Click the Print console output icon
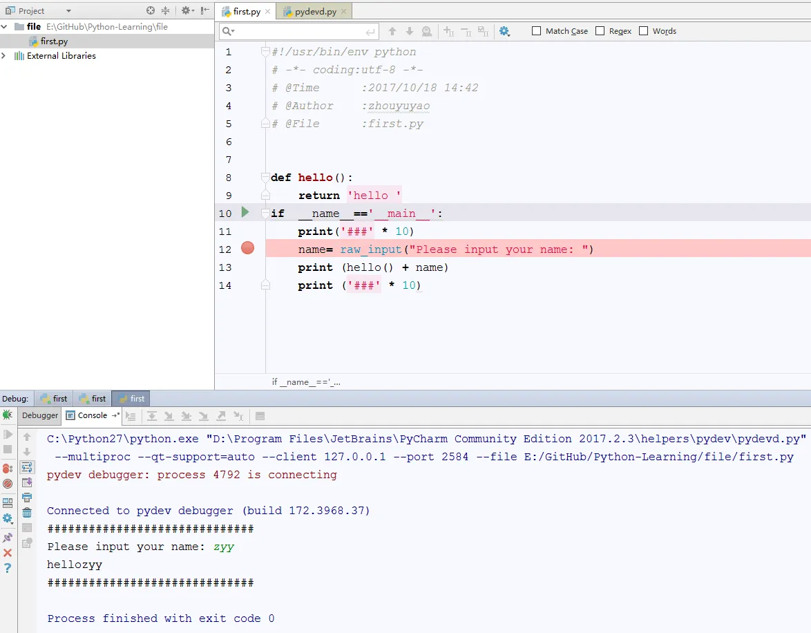 (x=27, y=498)
